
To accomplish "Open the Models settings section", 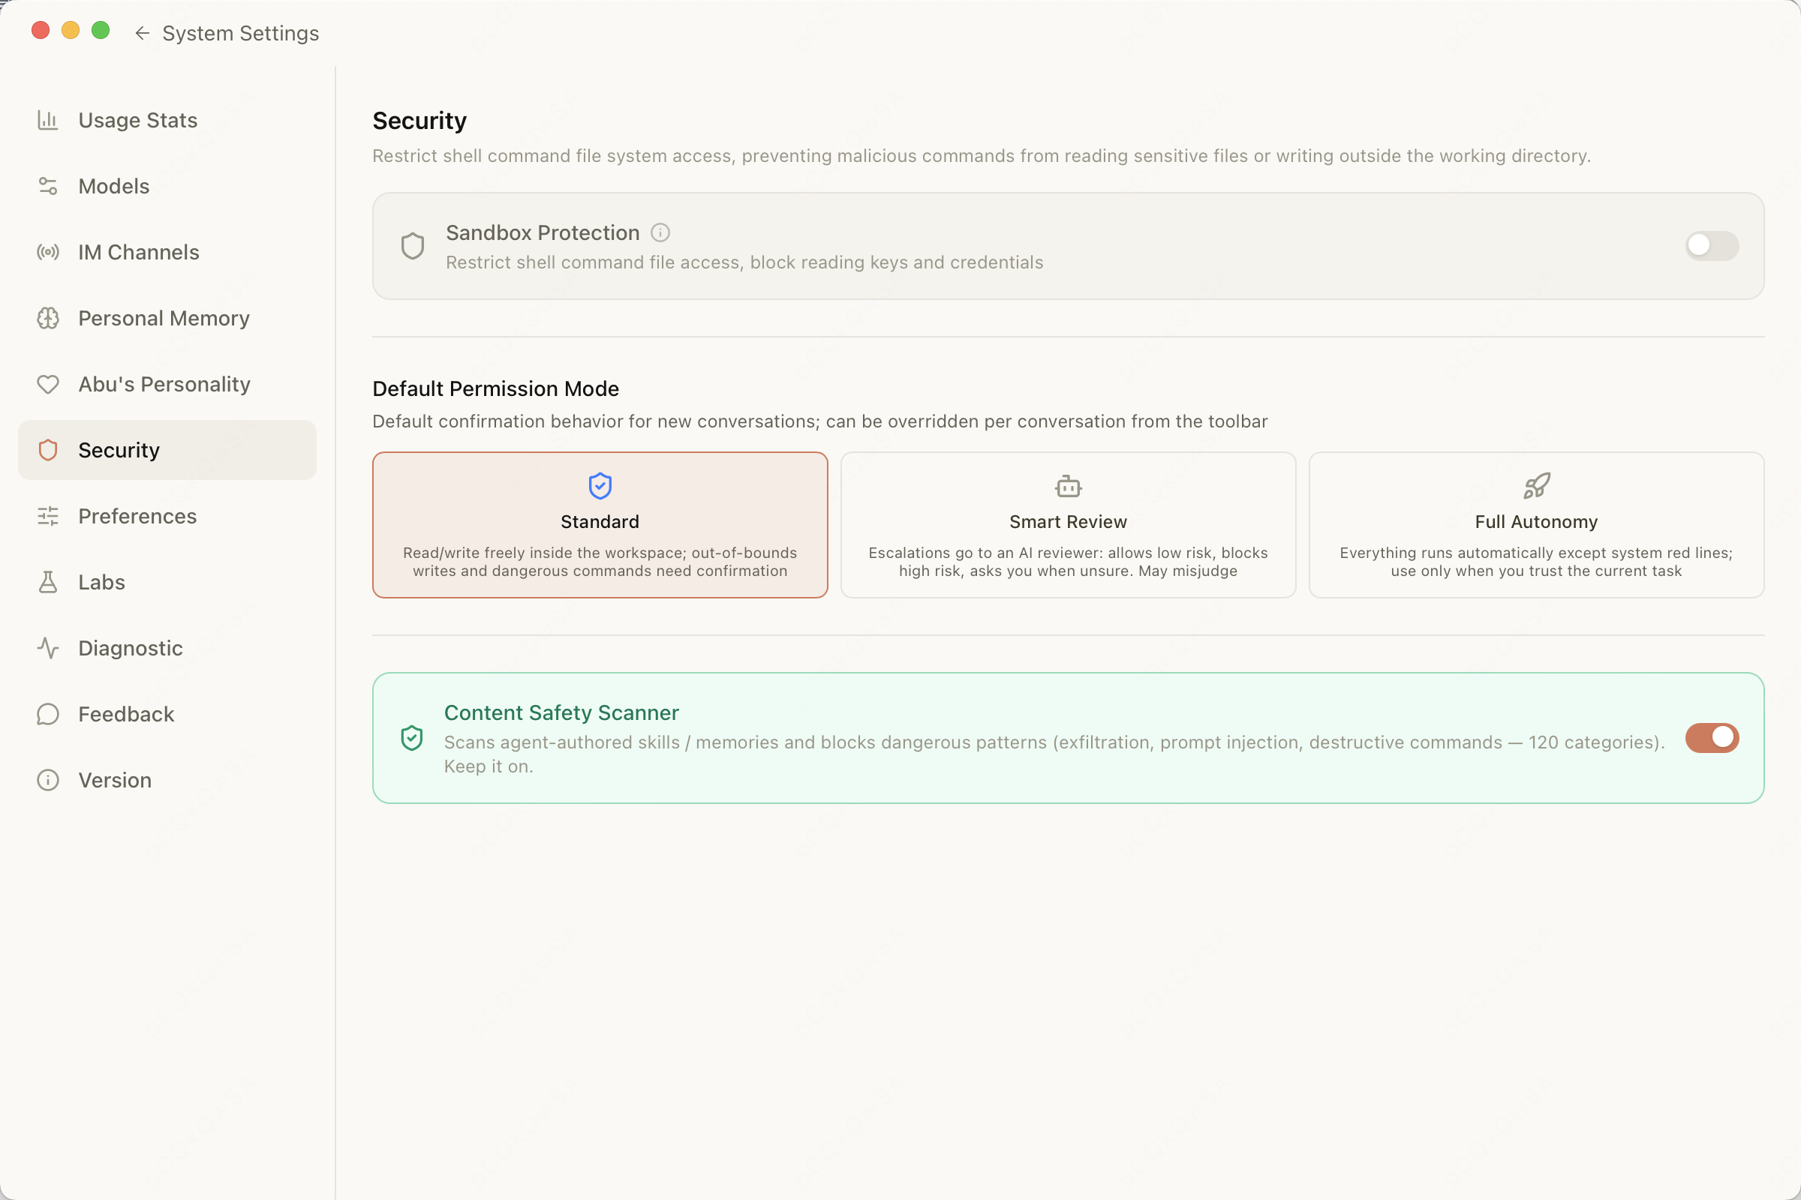I will click(x=167, y=186).
